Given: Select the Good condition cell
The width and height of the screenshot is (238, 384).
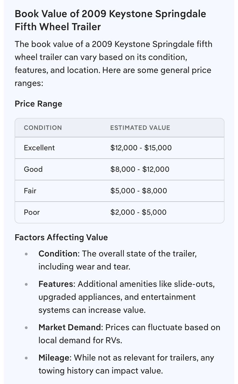Looking at the screenshot, I should coord(33,169).
